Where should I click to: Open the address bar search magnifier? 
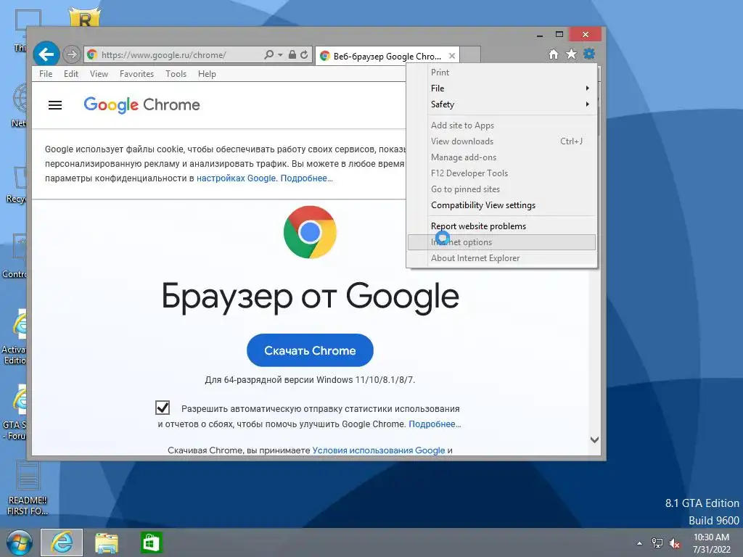coord(268,54)
